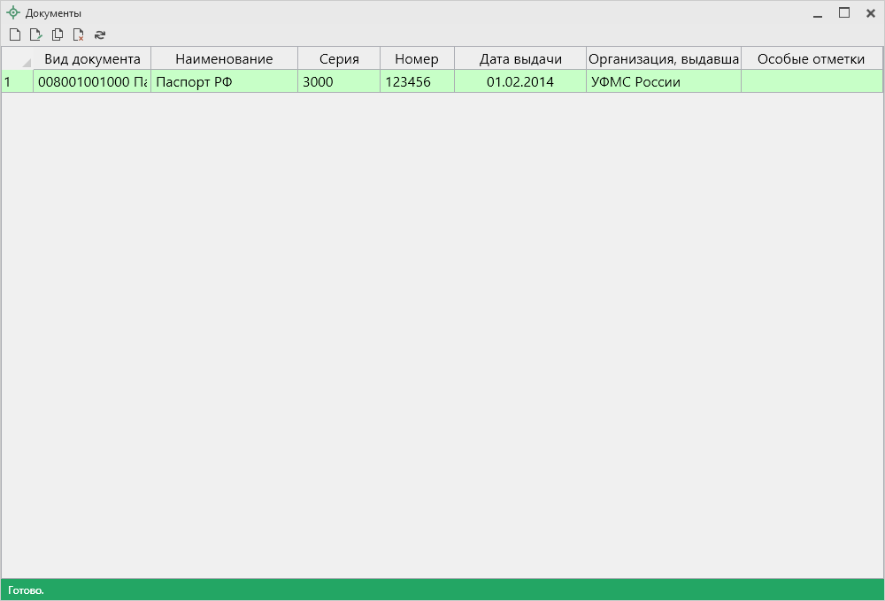Select the date cell '01.02.2014'
This screenshot has width=885, height=601.
click(520, 82)
